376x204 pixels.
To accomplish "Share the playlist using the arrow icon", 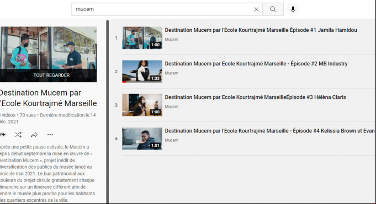I will [34, 135].
